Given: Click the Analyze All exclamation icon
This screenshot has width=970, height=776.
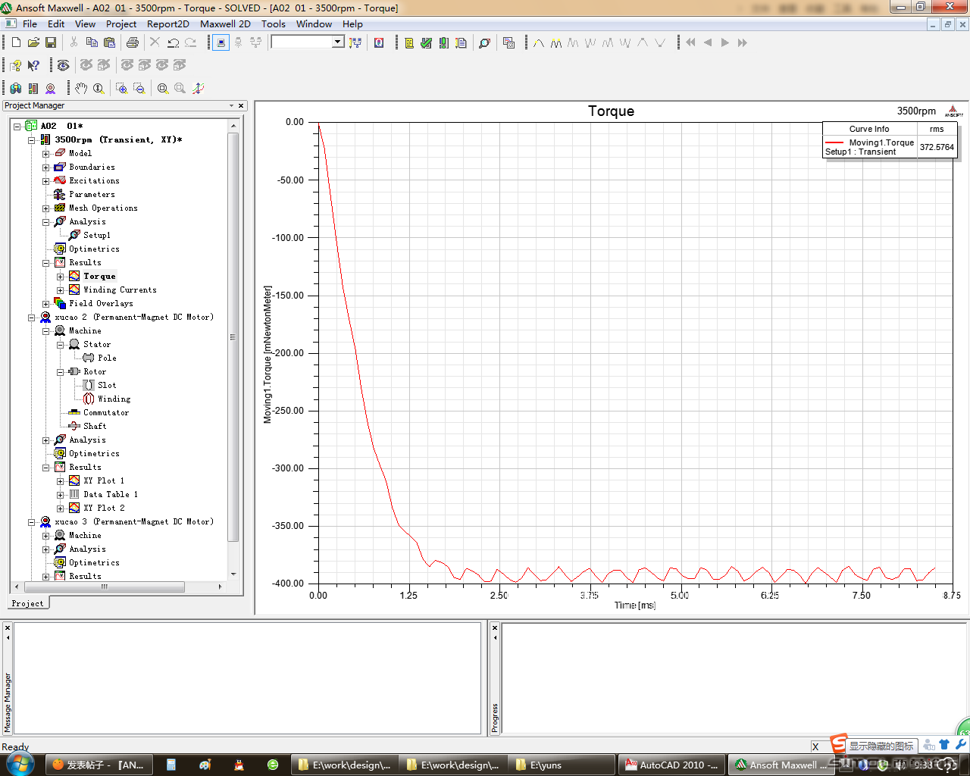Looking at the screenshot, I should click(444, 42).
